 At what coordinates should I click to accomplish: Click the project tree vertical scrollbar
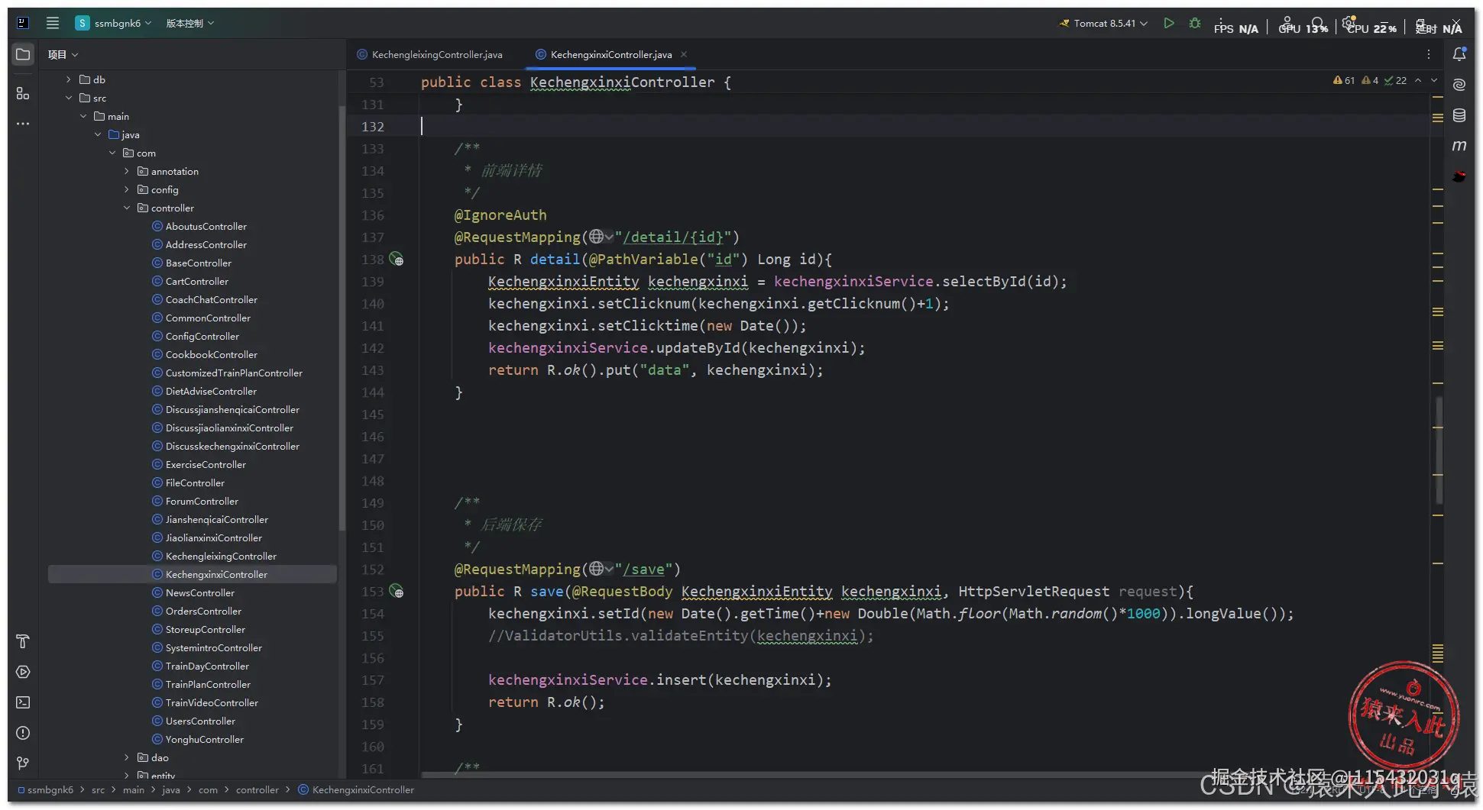(x=342, y=317)
